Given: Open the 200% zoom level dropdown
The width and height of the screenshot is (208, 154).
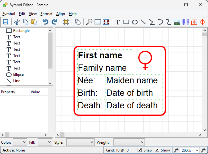Looking at the screenshot, I should pyautogui.click(x=197, y=150).
